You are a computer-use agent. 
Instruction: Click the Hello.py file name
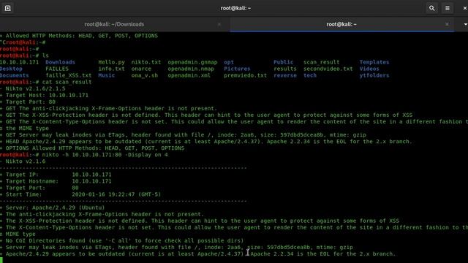(111, 62)
